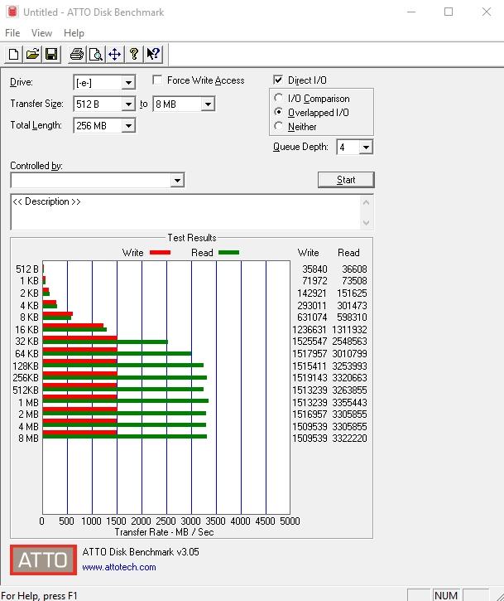
Task: Close the ATTO Disk Benchmark window
Action: 487,12
